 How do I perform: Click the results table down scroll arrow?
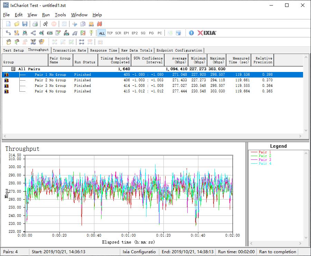[306, 130]
